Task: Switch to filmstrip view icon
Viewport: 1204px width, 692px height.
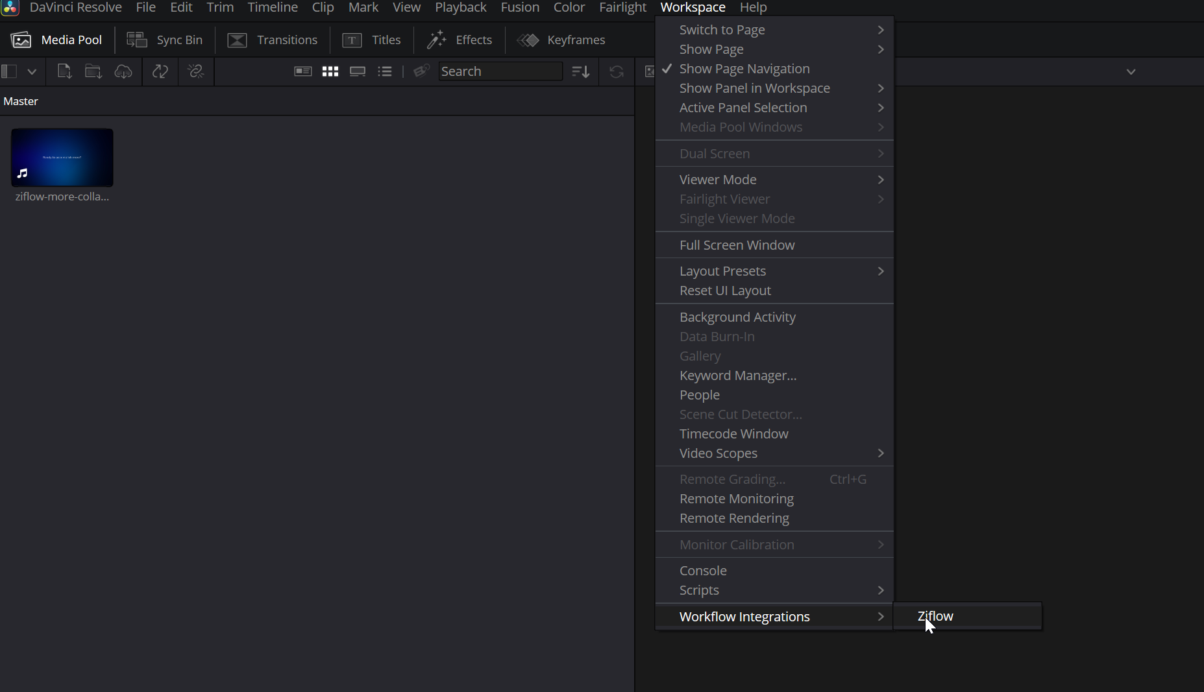Action: (x=358, y=71)
